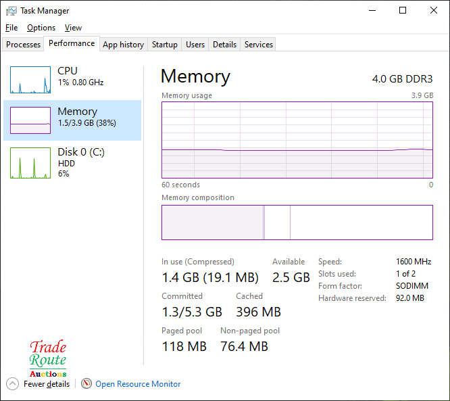Select the CPU mini graph thumbnail
The width and height of the screenshot is (450, 401).
tap(30, 80)
